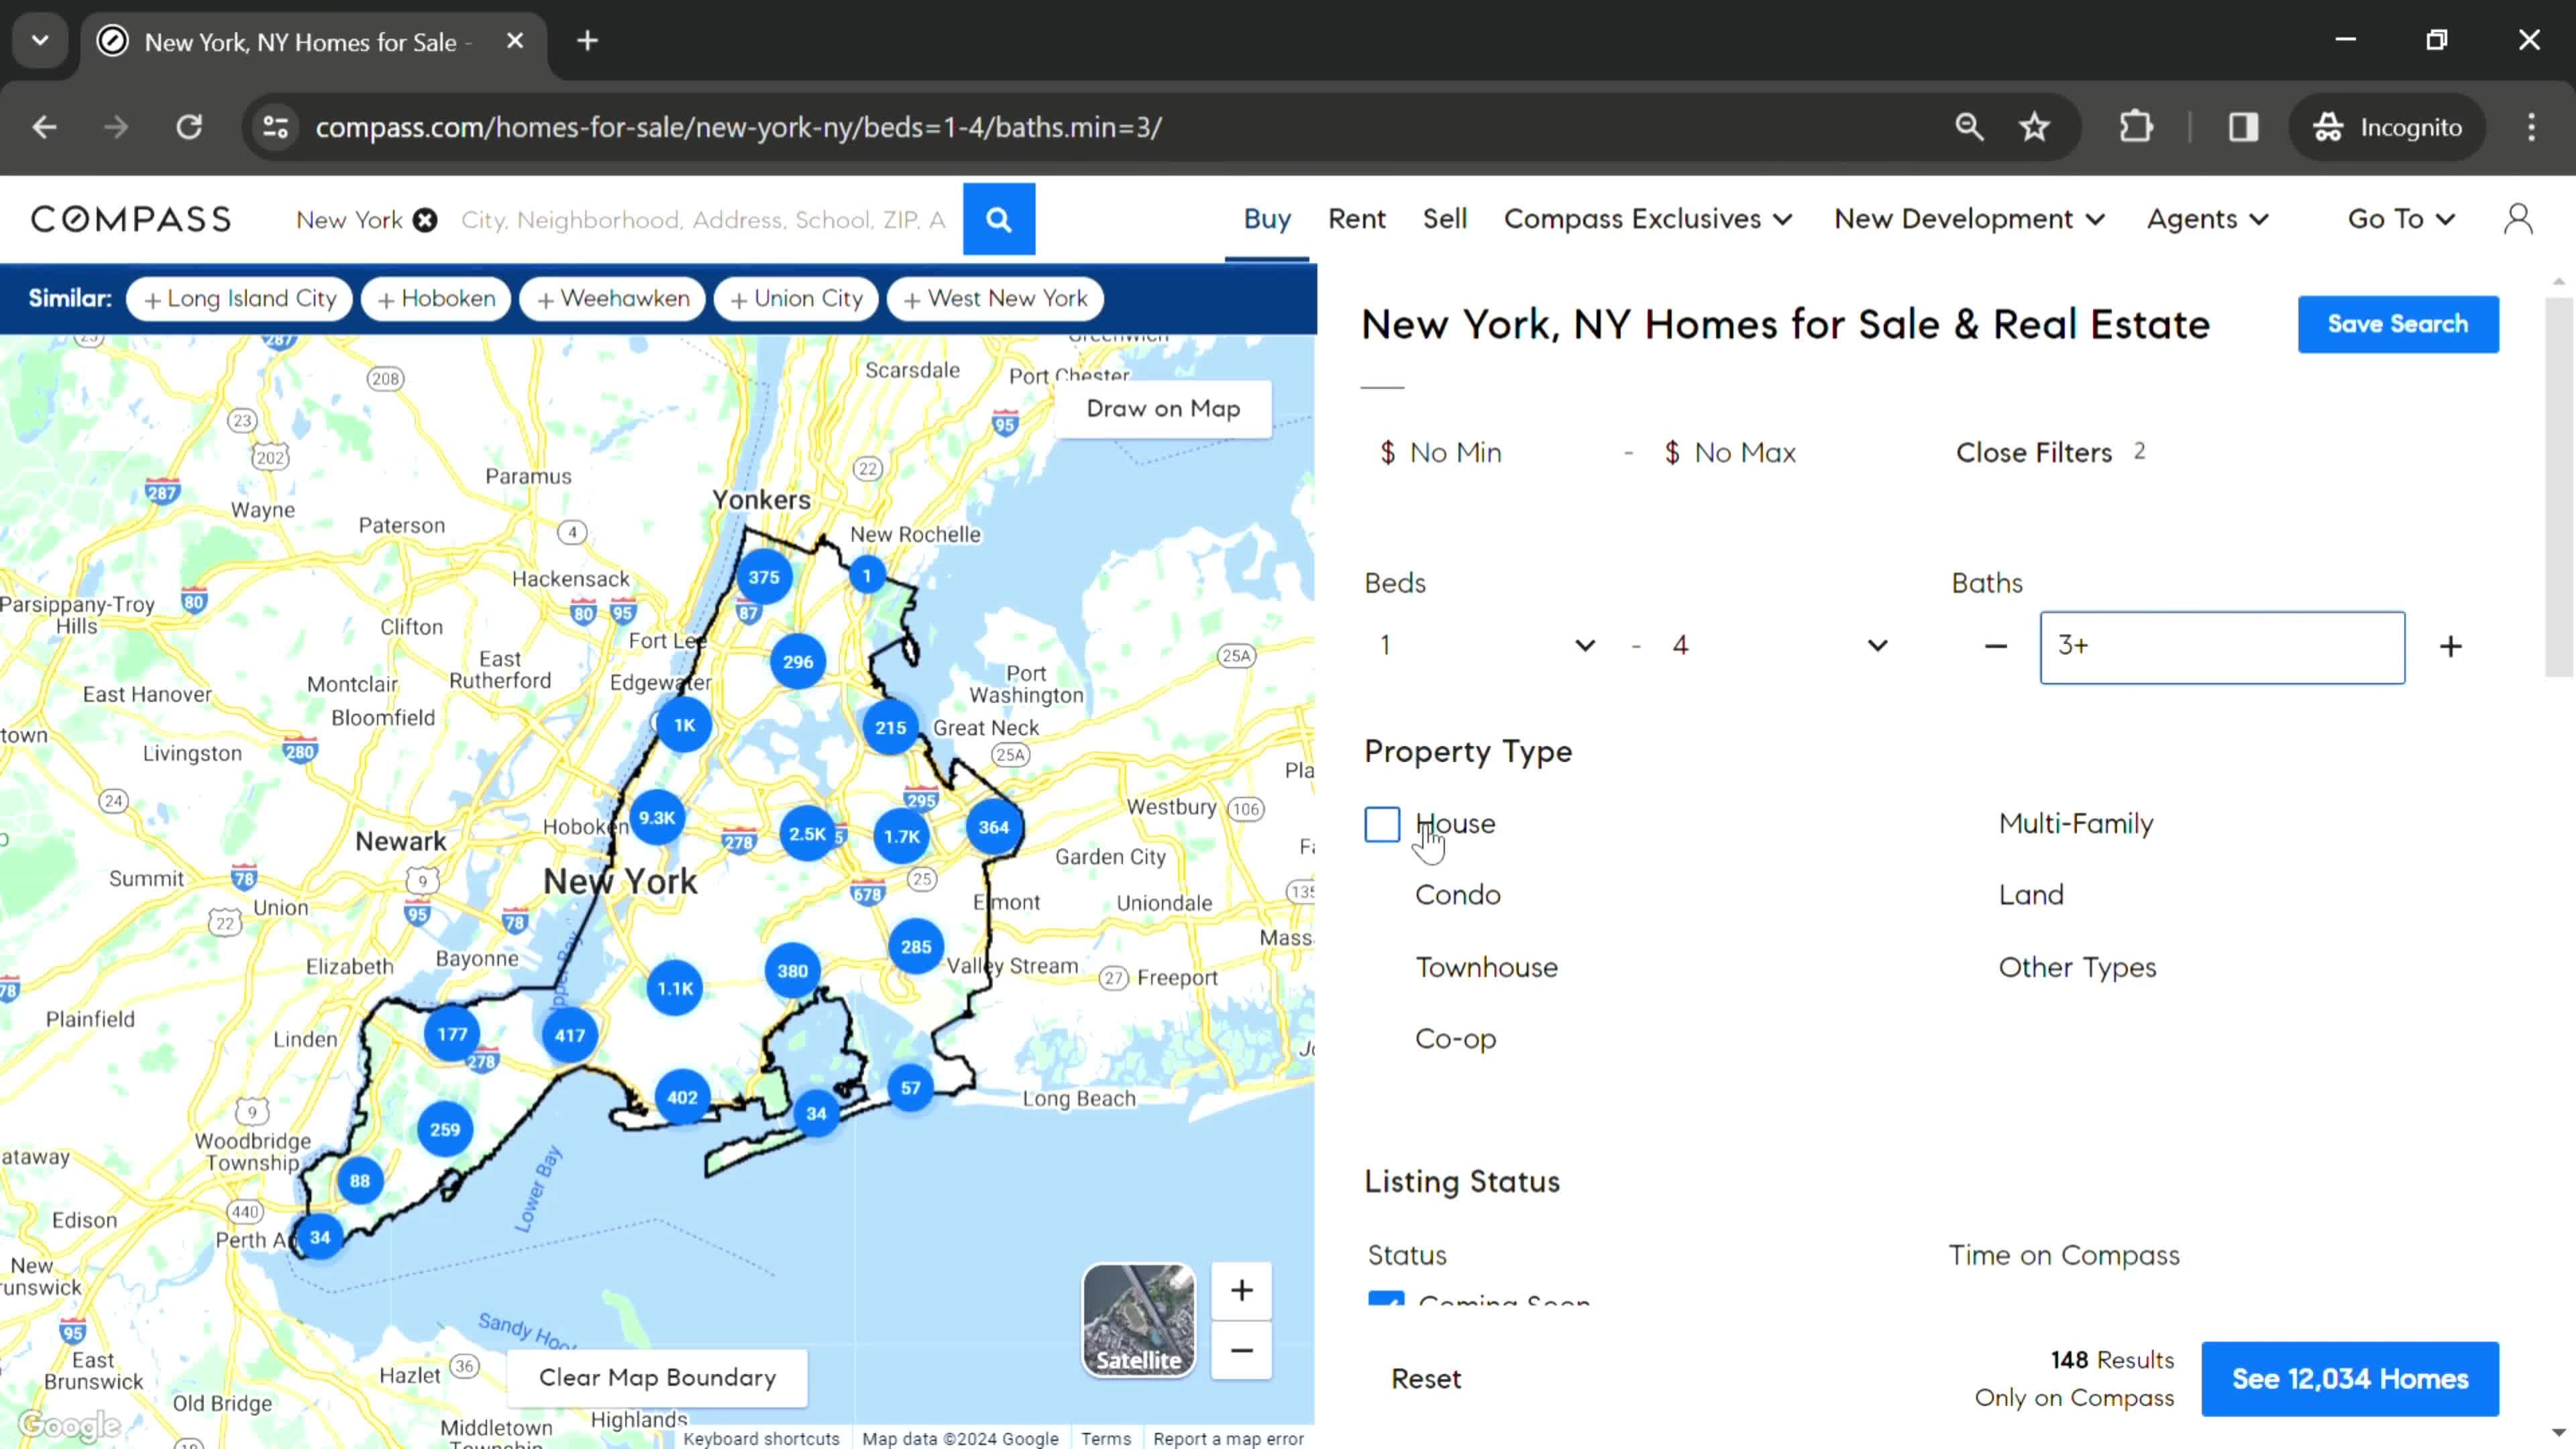The width and height of the screenshot is (2576, 1449).
Task: Click See 12,034 Homes button
Action: point(2349,1379)
